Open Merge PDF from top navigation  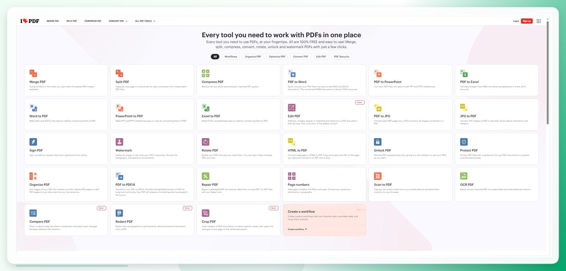[53, 21]
